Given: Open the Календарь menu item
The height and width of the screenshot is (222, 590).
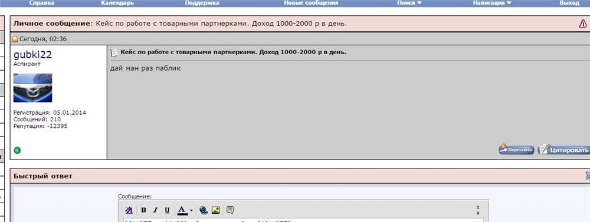Looking at the screenshot, I should pyautogui.click(x=117, y=2).
